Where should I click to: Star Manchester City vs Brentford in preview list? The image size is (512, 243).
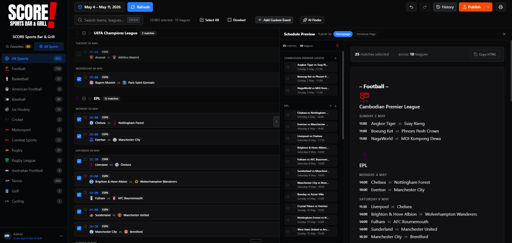[288, 185]
